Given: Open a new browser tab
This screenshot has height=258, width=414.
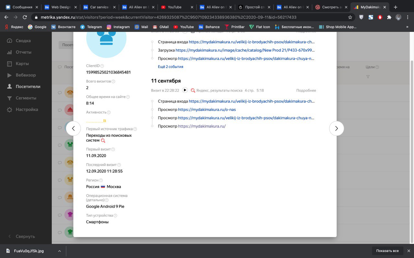Looking at the screenshot, I should 396,7.
